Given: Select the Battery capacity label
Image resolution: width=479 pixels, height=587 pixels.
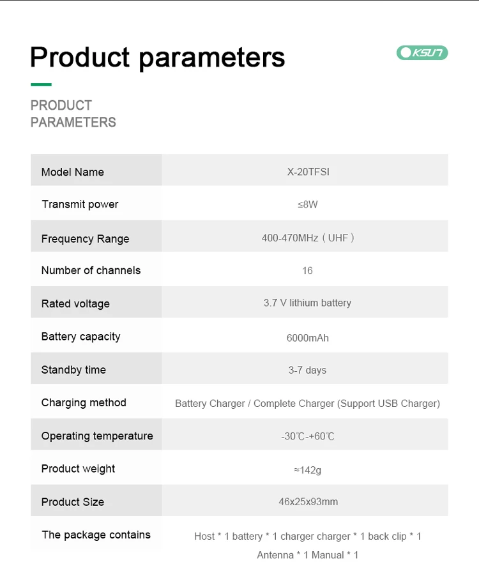Looking at the screenshot, I should click(x=80, y=337).
